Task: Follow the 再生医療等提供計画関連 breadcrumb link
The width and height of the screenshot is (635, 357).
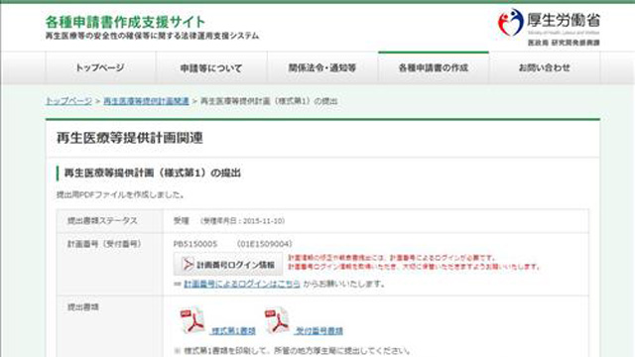Action: [146, 101]
